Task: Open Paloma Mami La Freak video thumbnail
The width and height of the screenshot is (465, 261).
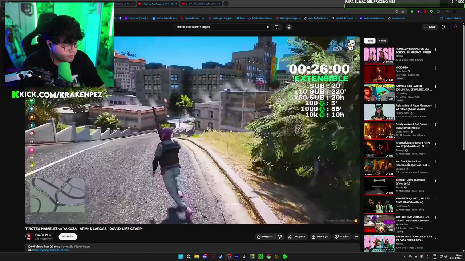Action: 379,111
